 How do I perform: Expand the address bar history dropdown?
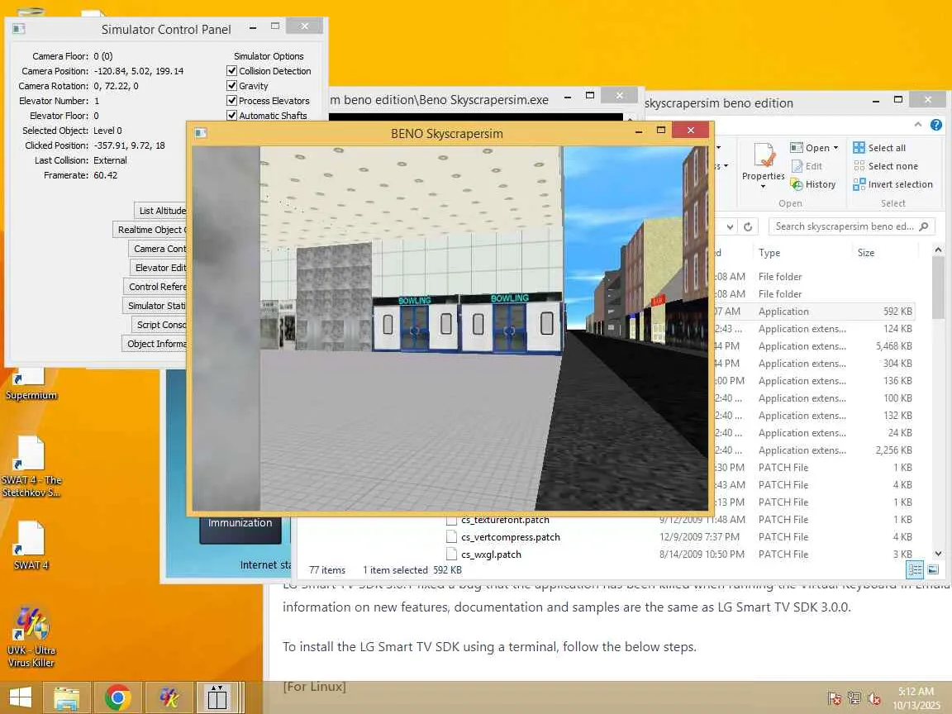pyautogui.click(x=730, y=226)
